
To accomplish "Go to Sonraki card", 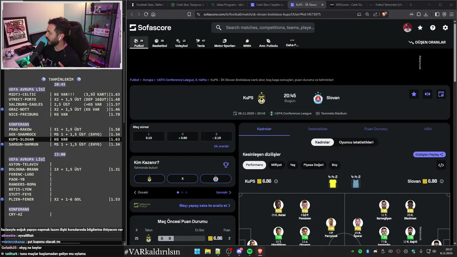I will [224, 192].
